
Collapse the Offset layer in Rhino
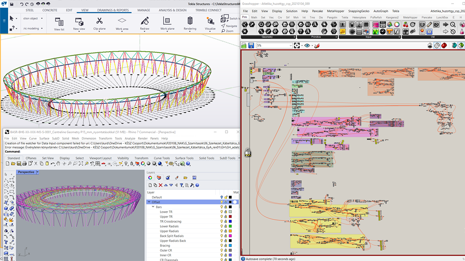tap(149, 202)
